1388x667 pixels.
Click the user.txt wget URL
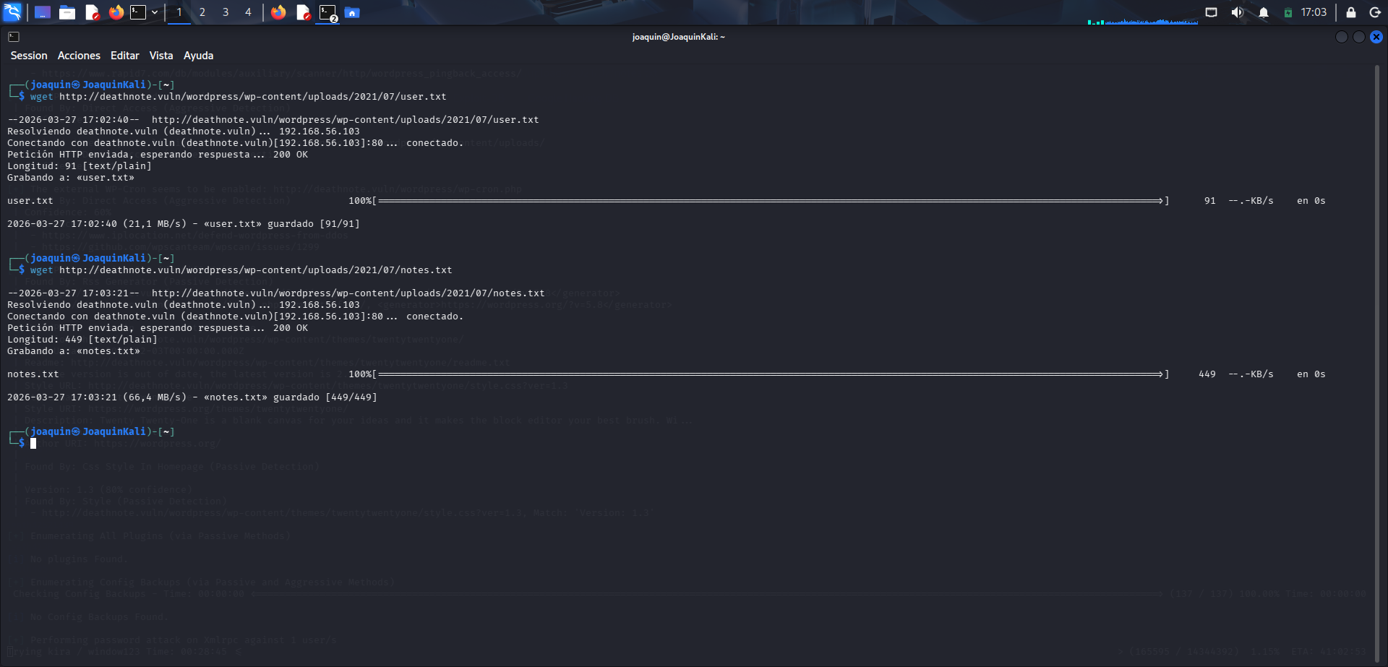(x=252, y=96)
